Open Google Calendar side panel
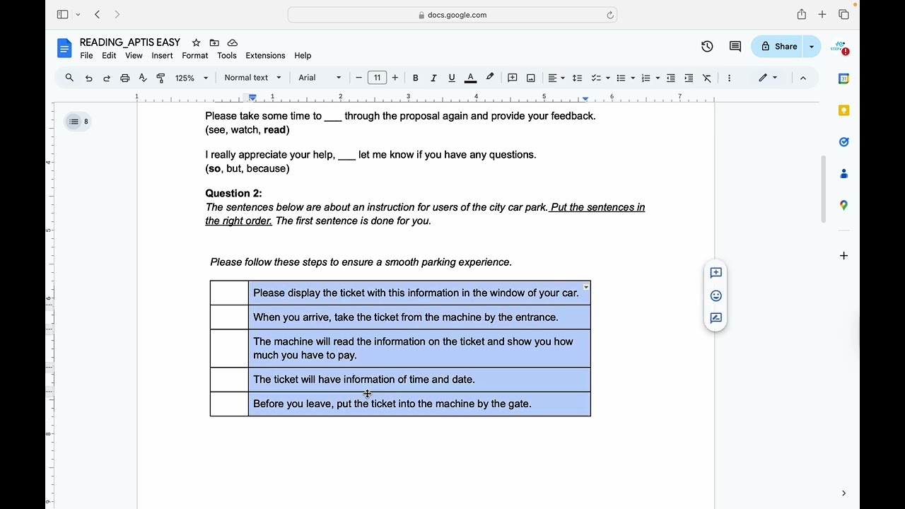 click(x=843, y=78)
